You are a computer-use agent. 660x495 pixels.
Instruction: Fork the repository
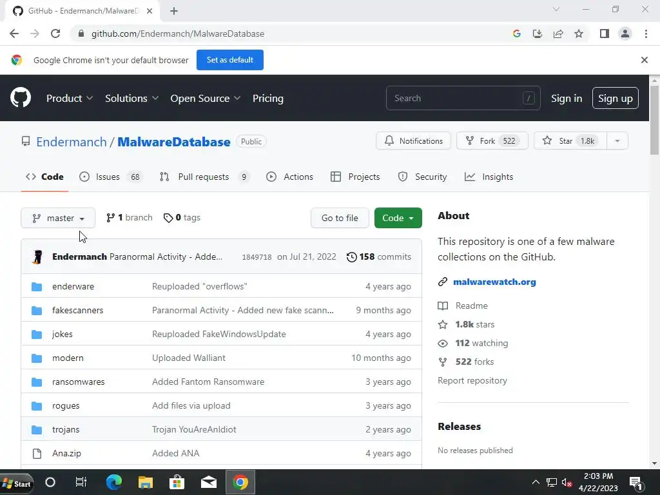492,141
